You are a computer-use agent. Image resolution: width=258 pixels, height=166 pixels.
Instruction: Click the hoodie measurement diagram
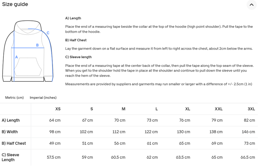[28, 51]
